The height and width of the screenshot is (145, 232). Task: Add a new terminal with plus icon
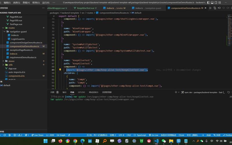[176, 92]
